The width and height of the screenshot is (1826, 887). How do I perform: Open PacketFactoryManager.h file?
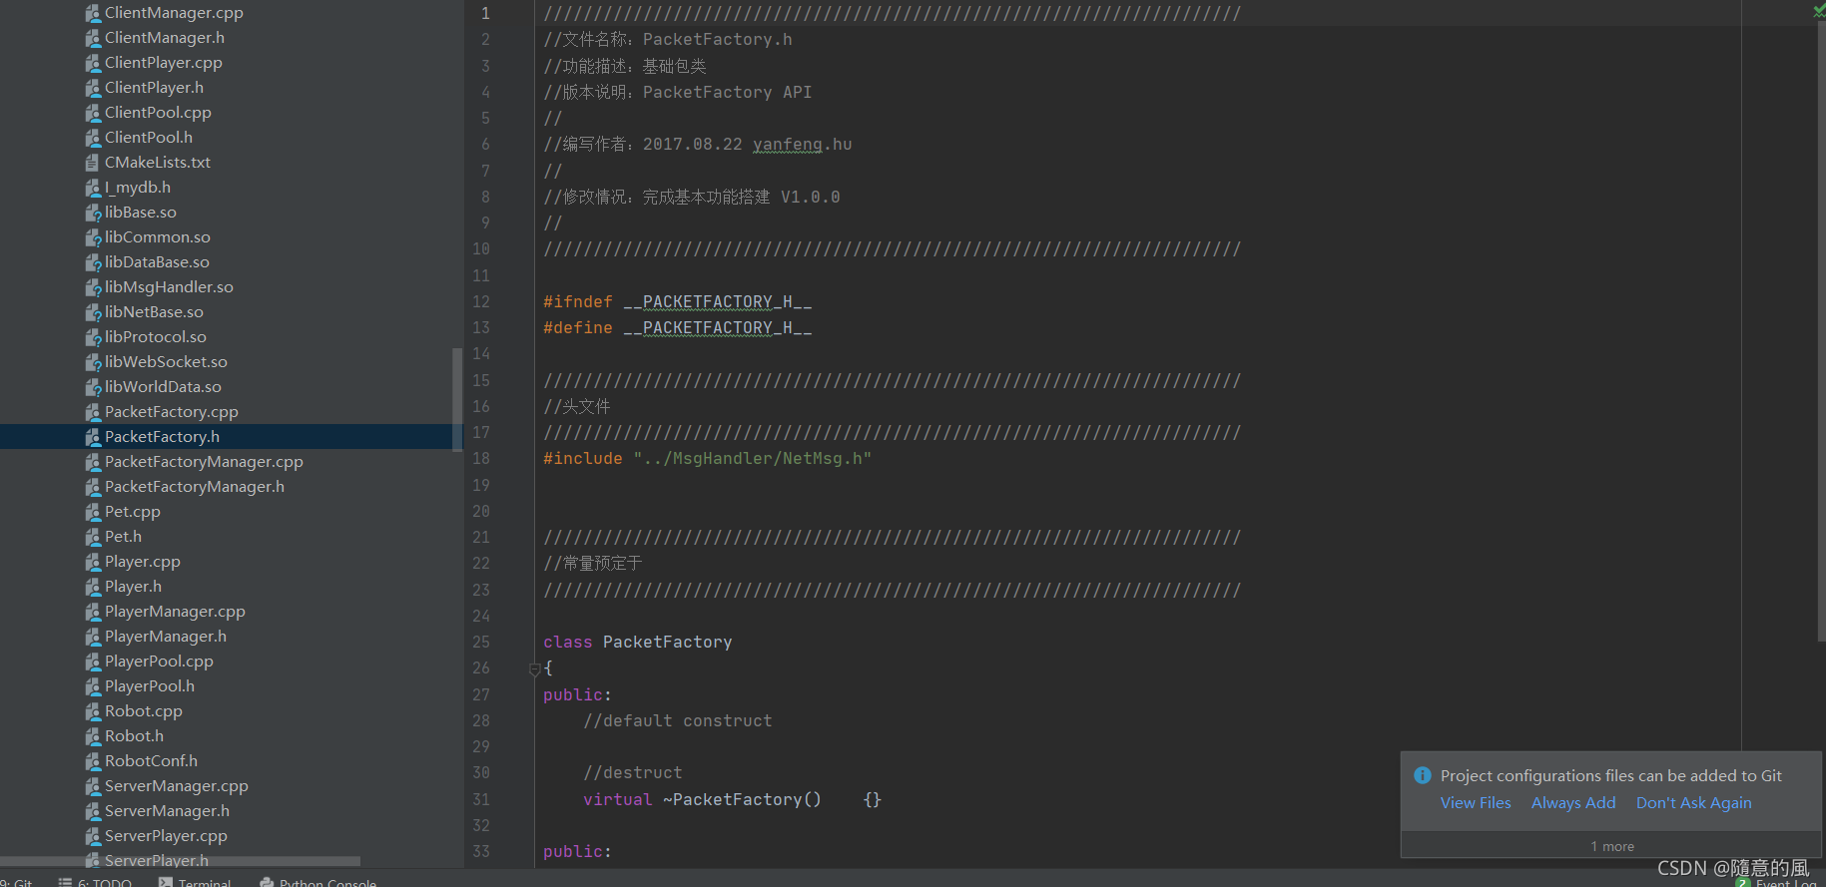tap(195, 487)
